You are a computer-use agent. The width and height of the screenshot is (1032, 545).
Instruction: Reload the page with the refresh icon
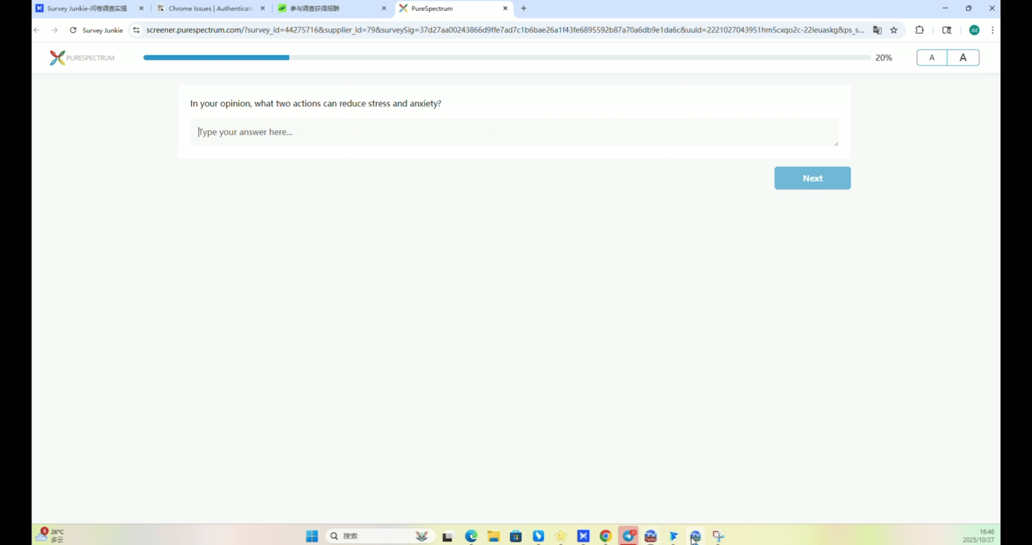tap(73, 30)
